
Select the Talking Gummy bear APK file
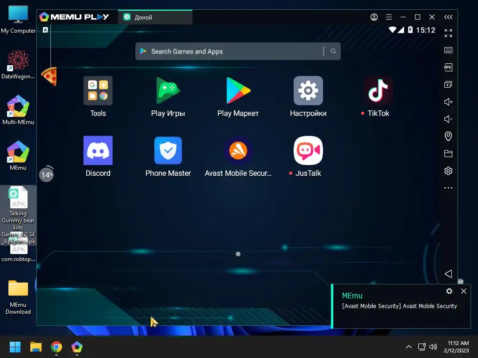(x=18, y=215)
